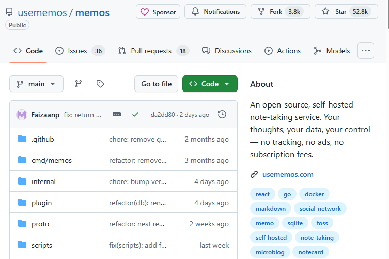Open the docker topic tag
Screen dimensions: 389x259
[x=314, y=194]
